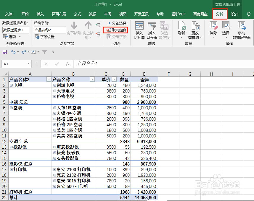Click the Cancel X icon in formula bar
The height and width of the screenshot is (201, 254).
tap(46, 64)
